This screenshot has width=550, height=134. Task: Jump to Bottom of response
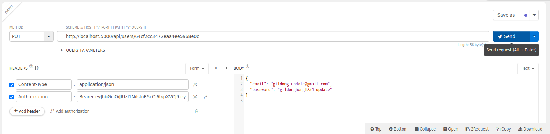click(398, 129)
